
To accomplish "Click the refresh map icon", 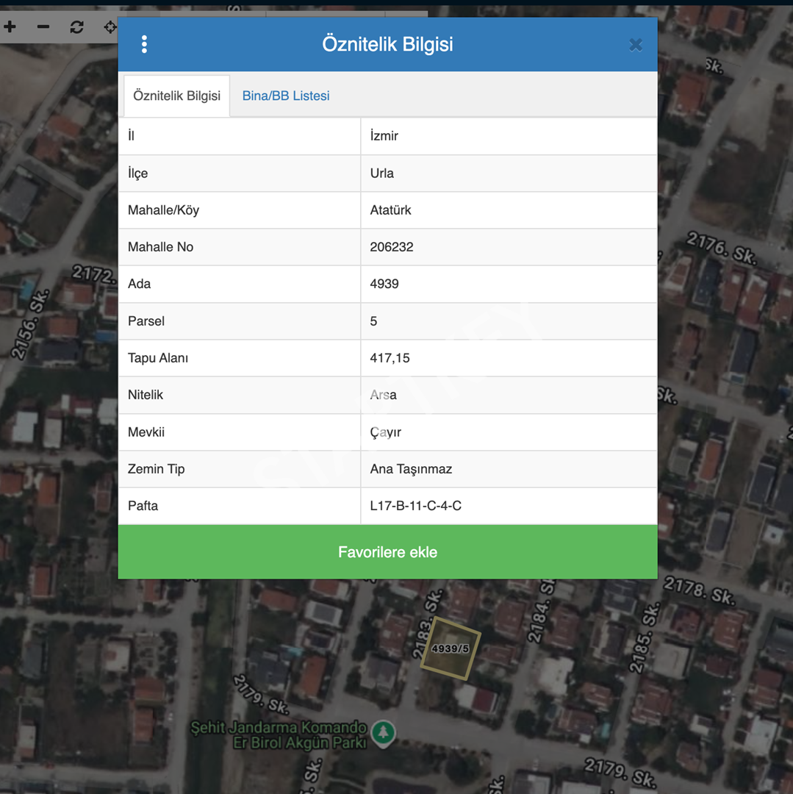I will 77,27.
